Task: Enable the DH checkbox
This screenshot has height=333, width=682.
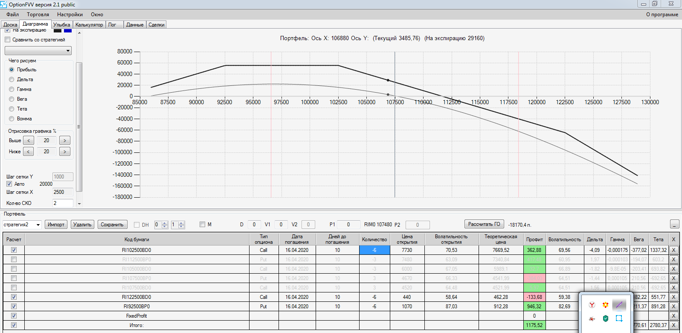Action: pyautogui.click(x=137, y=225)
